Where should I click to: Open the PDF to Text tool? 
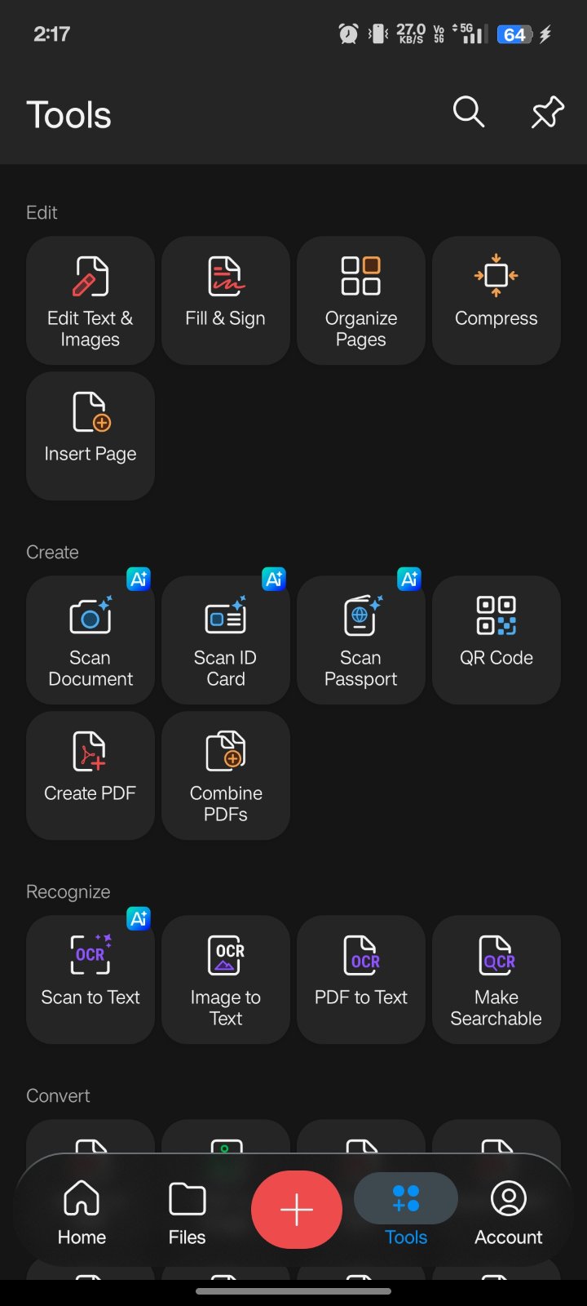(x=361, y=979)
